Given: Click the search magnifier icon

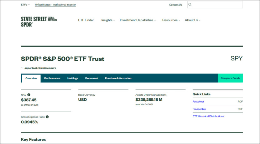Looking at the screenshot, I should tap(190, 5).
